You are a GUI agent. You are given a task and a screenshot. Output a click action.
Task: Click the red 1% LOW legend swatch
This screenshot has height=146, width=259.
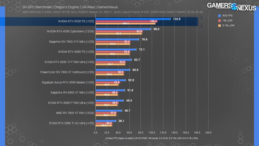[x=219, y=21]
